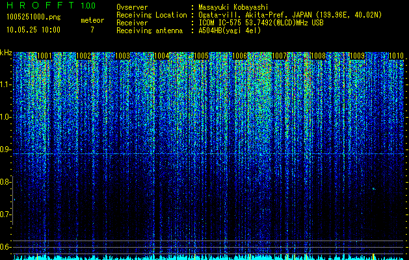The height and width of the screenshot is (260, 409).
Task: Click the 1009 time marker
Action: coord(357,56)
